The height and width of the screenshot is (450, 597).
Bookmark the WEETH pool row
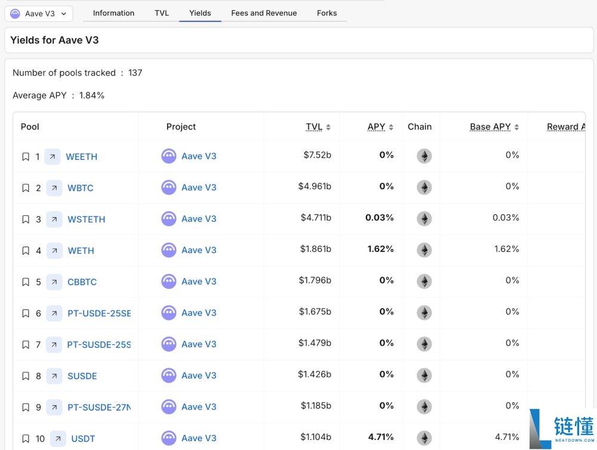(x=26, y=156)
